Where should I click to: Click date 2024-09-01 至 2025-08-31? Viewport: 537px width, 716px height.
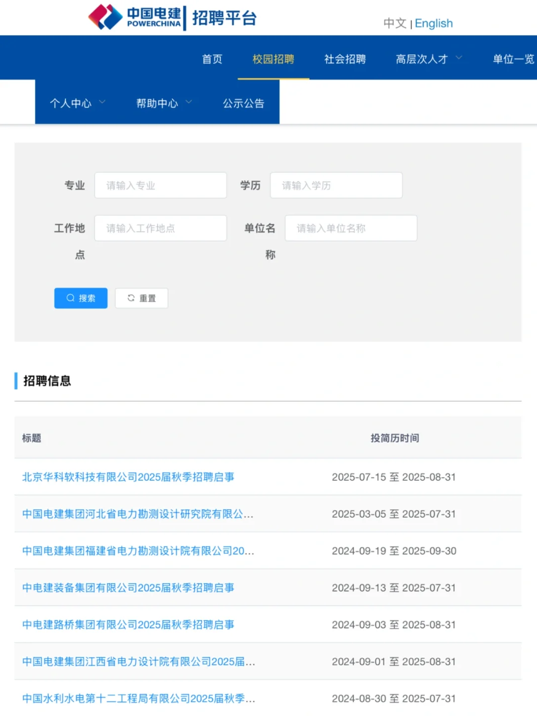click(394, 662)
